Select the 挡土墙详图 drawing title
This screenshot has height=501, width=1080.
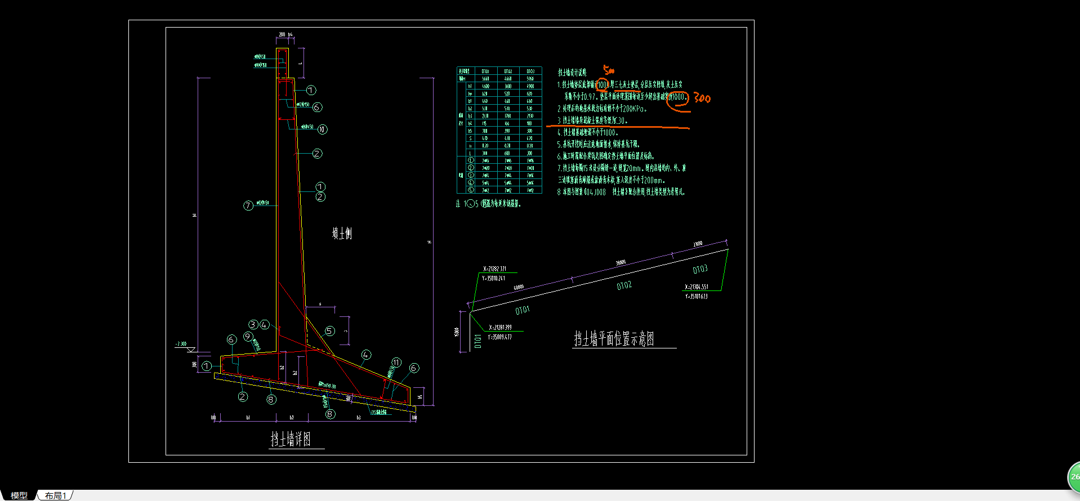(291, 439)
